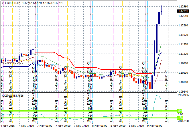Click the green +130 CCI level tag

click(180, 111)
